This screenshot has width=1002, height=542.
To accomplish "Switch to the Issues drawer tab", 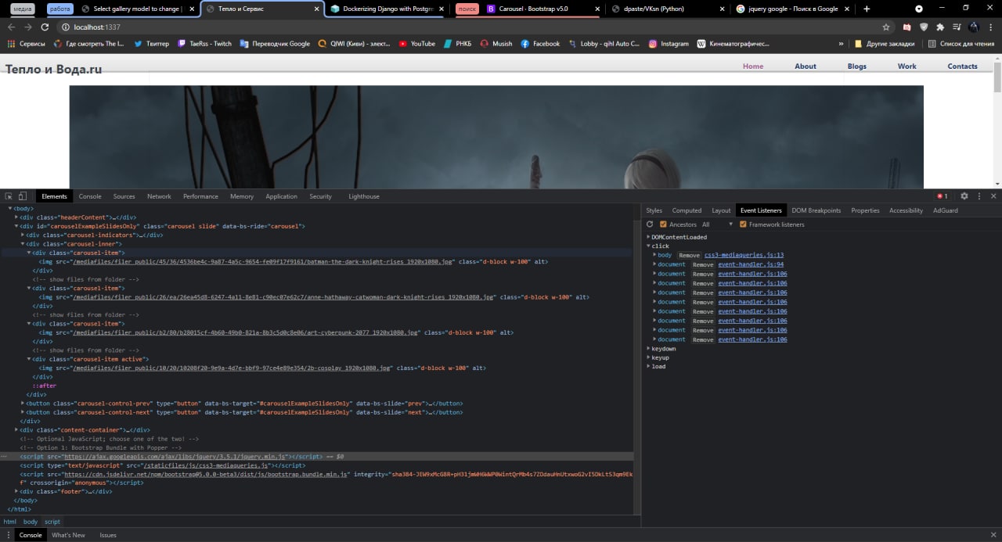I will tap(107, 535).
